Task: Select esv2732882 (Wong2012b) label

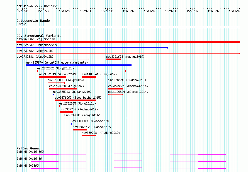Action: 55,68
